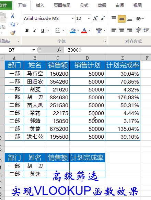The image size is (151, 200).
Task: Click Bottom Align icon
Action: (x=130, y=20)
